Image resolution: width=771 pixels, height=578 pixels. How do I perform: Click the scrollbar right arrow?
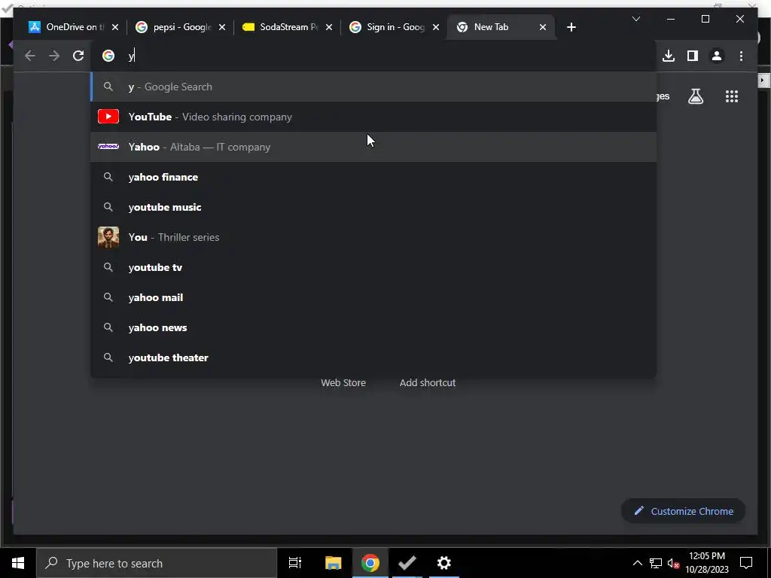tap(763, 80)
